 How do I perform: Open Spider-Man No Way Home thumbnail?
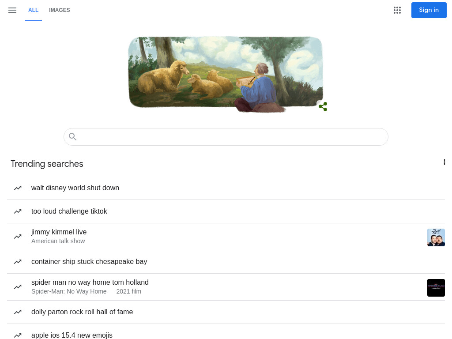[x=436, y=288]
